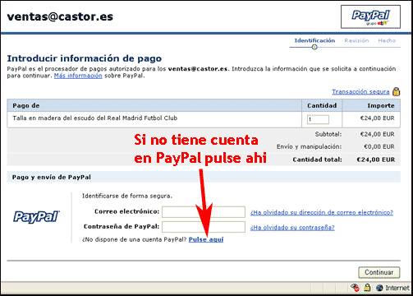The image size is (413, 296).
Task: Click the Importe column header
Action: pos(381,105)
